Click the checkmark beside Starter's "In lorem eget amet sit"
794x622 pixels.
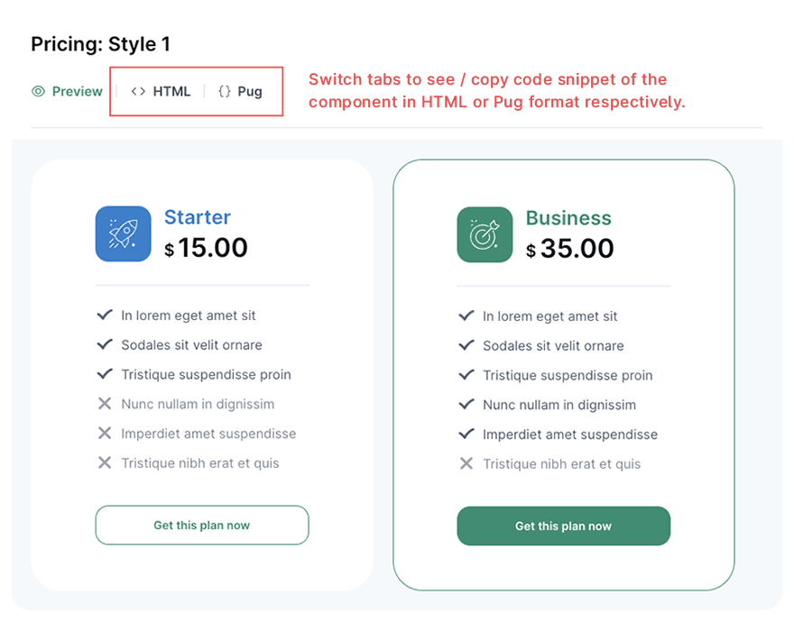pos(105,315)
